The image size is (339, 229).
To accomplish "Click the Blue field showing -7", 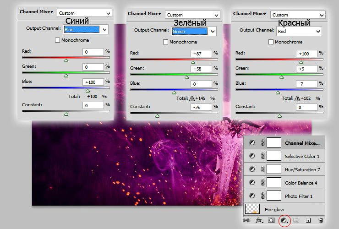I will point(306,84).
